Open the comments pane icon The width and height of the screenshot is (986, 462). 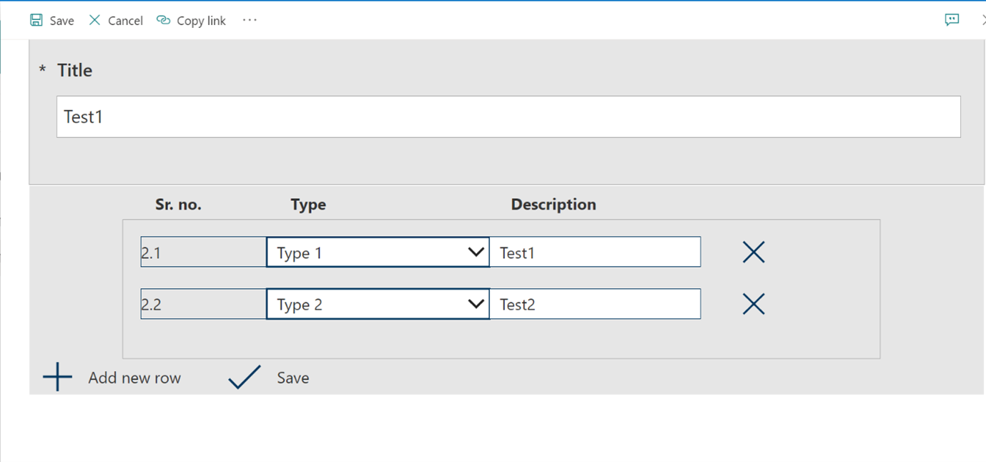[x=952, y=20]
